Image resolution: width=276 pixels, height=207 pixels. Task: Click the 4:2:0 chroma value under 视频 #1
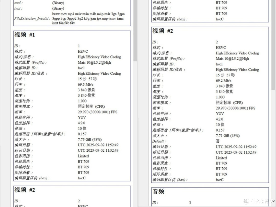tap(82, 123)
